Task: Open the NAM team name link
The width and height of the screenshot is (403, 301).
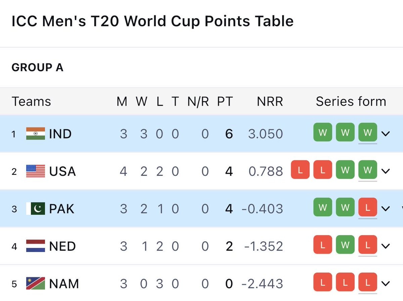Action: [x=64, y=284]
